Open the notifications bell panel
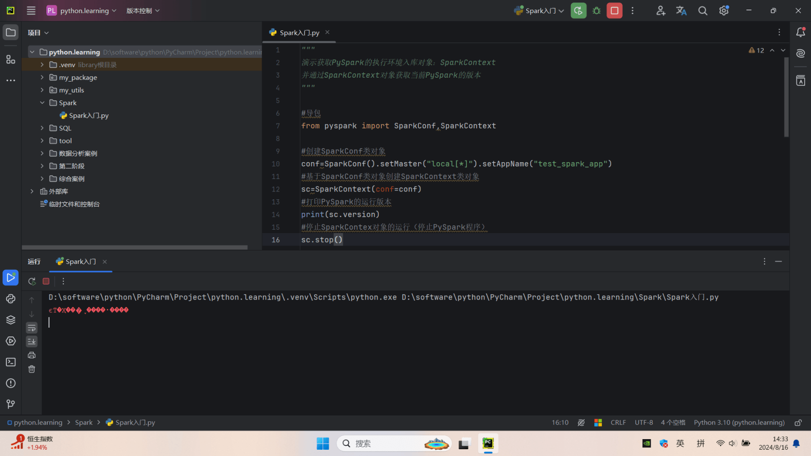Image resolution: width=811 pixels, height=456 pixels. (x=800, y=32)
